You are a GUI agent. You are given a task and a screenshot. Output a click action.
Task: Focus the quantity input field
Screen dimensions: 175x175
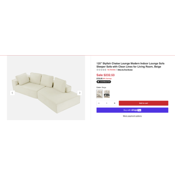click(x=107, y=103)
